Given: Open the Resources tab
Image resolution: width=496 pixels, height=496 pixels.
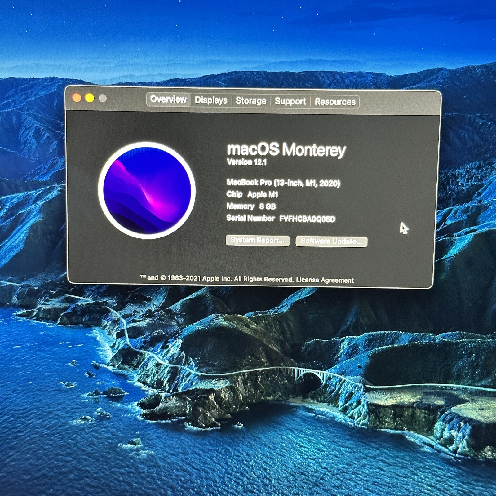Looking at the screenshot, I should point(335,102).
